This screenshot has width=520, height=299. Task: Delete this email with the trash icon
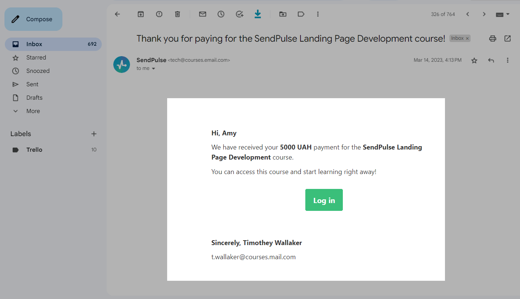click(x=178, y=14)
